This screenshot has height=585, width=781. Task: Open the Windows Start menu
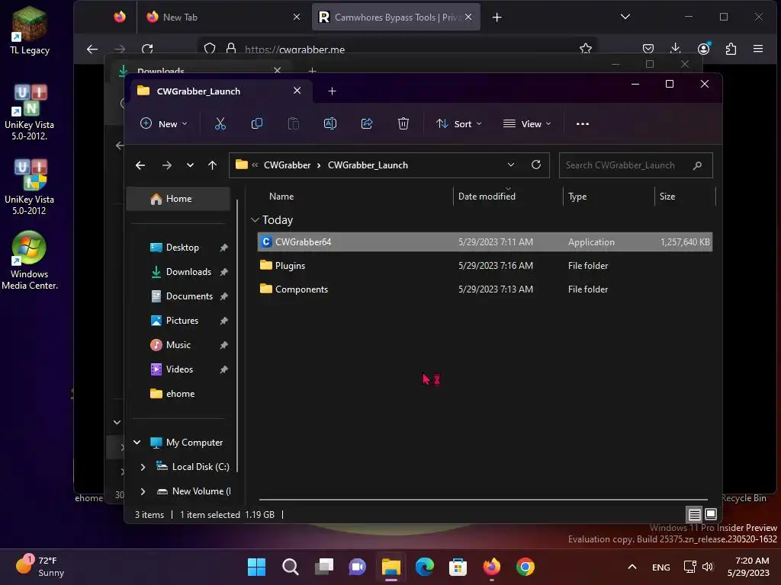[256, 567]
